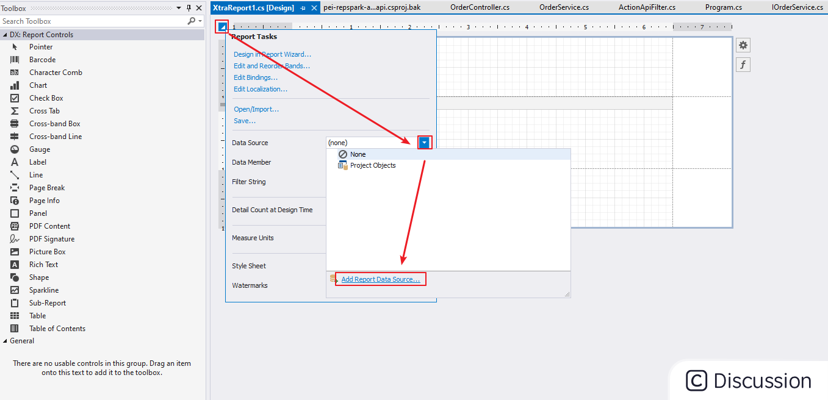Select the Label control

click(37, 162)
